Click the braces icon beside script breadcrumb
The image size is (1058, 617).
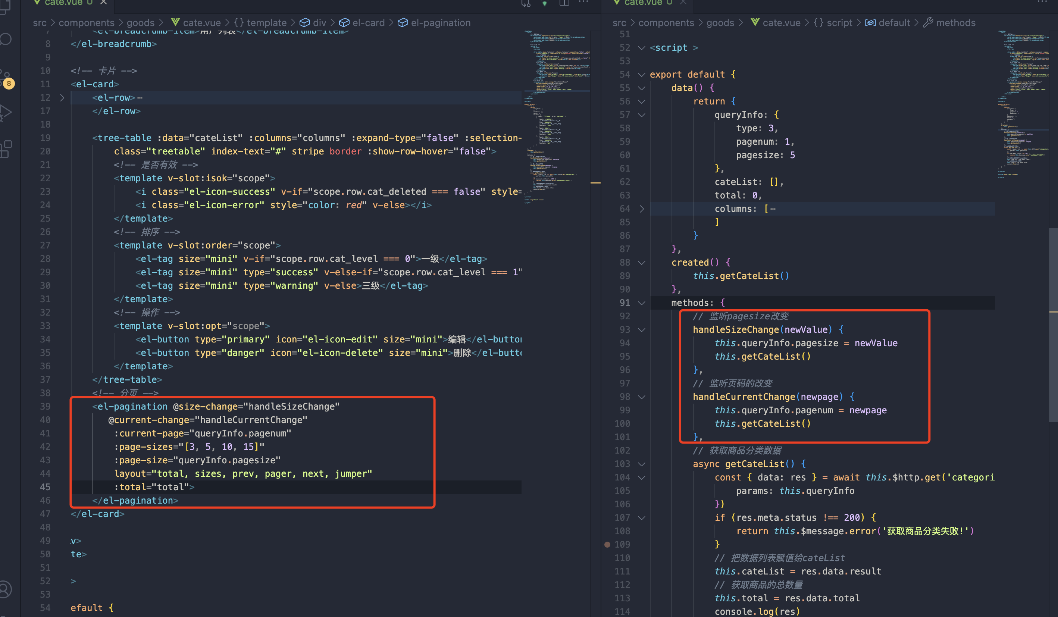coord(819,23)
